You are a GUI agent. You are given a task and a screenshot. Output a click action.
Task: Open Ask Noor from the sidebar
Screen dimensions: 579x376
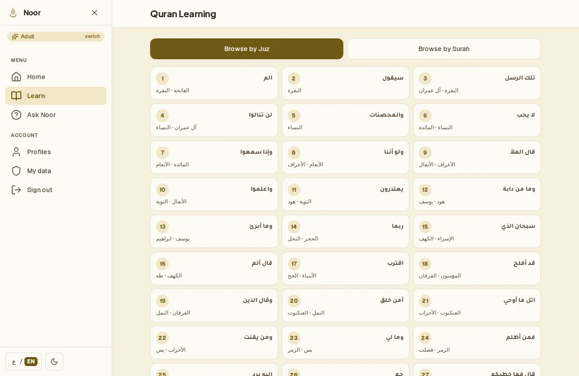[56, 115]
